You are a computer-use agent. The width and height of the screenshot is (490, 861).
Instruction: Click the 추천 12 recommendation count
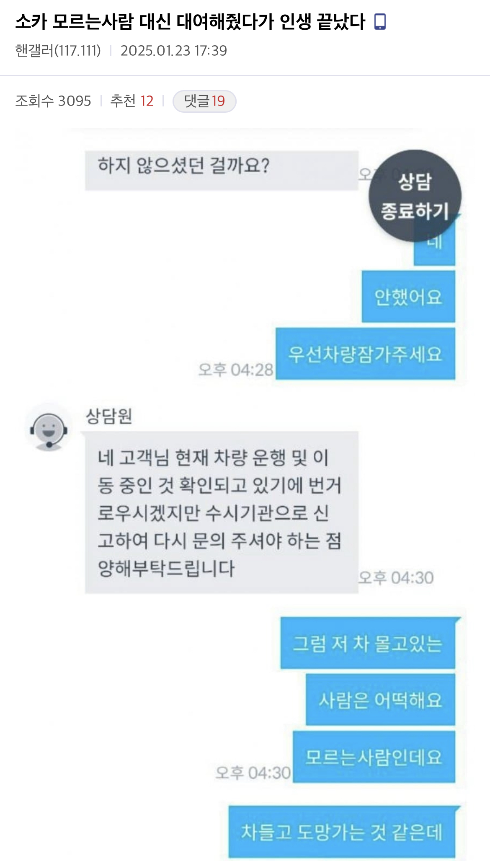pyautogui.click(x=132, y=101)
